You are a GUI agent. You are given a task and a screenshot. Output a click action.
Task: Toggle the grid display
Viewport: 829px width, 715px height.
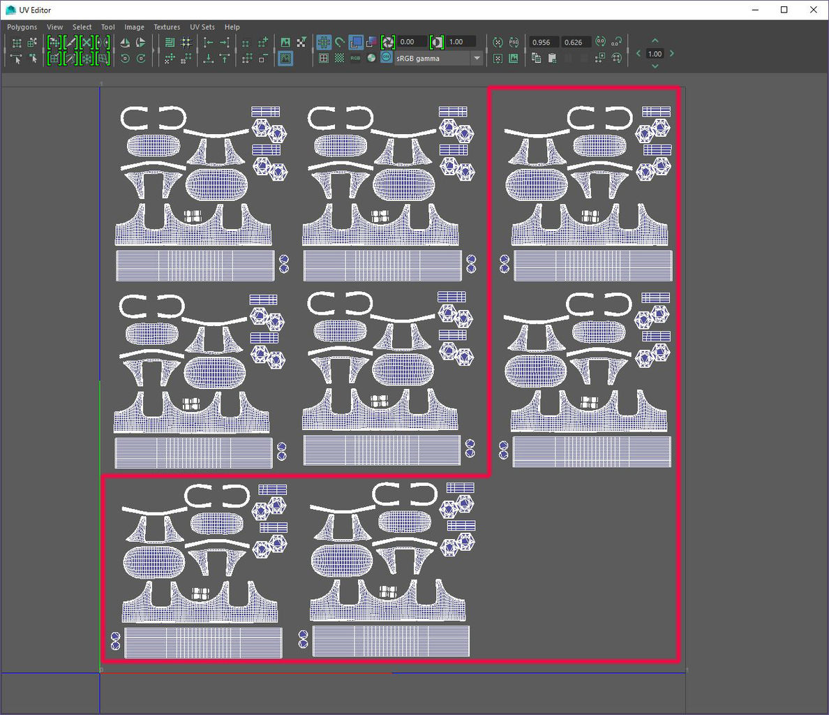[324, 43]
